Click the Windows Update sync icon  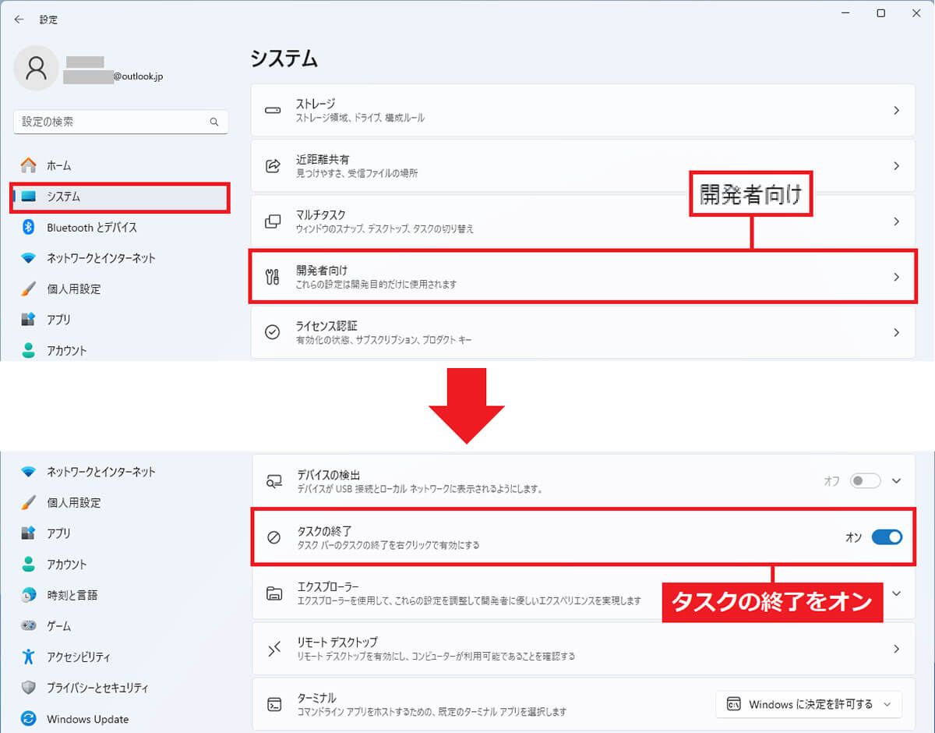coord(29,719)
